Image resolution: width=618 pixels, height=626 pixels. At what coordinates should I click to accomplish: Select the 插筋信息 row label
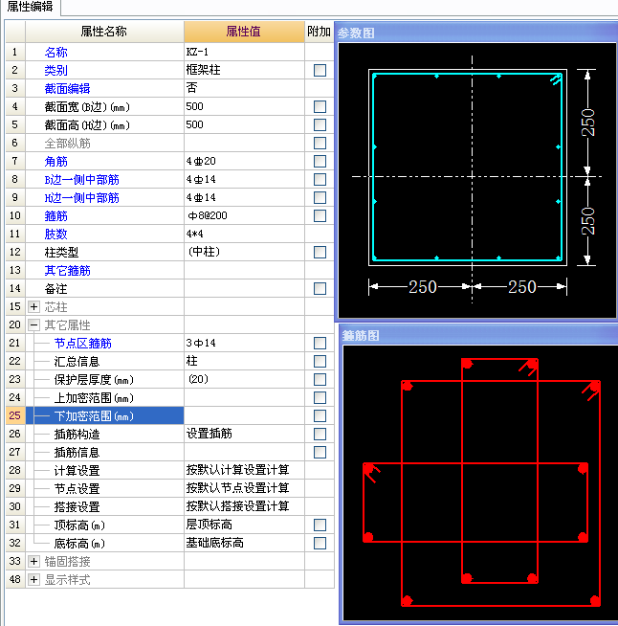click(77, 453)
